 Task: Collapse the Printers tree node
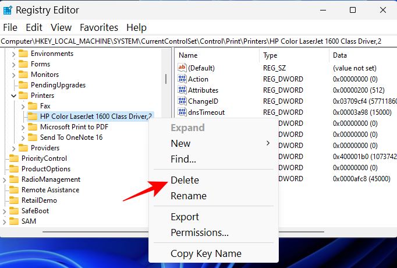pos(13,96)
